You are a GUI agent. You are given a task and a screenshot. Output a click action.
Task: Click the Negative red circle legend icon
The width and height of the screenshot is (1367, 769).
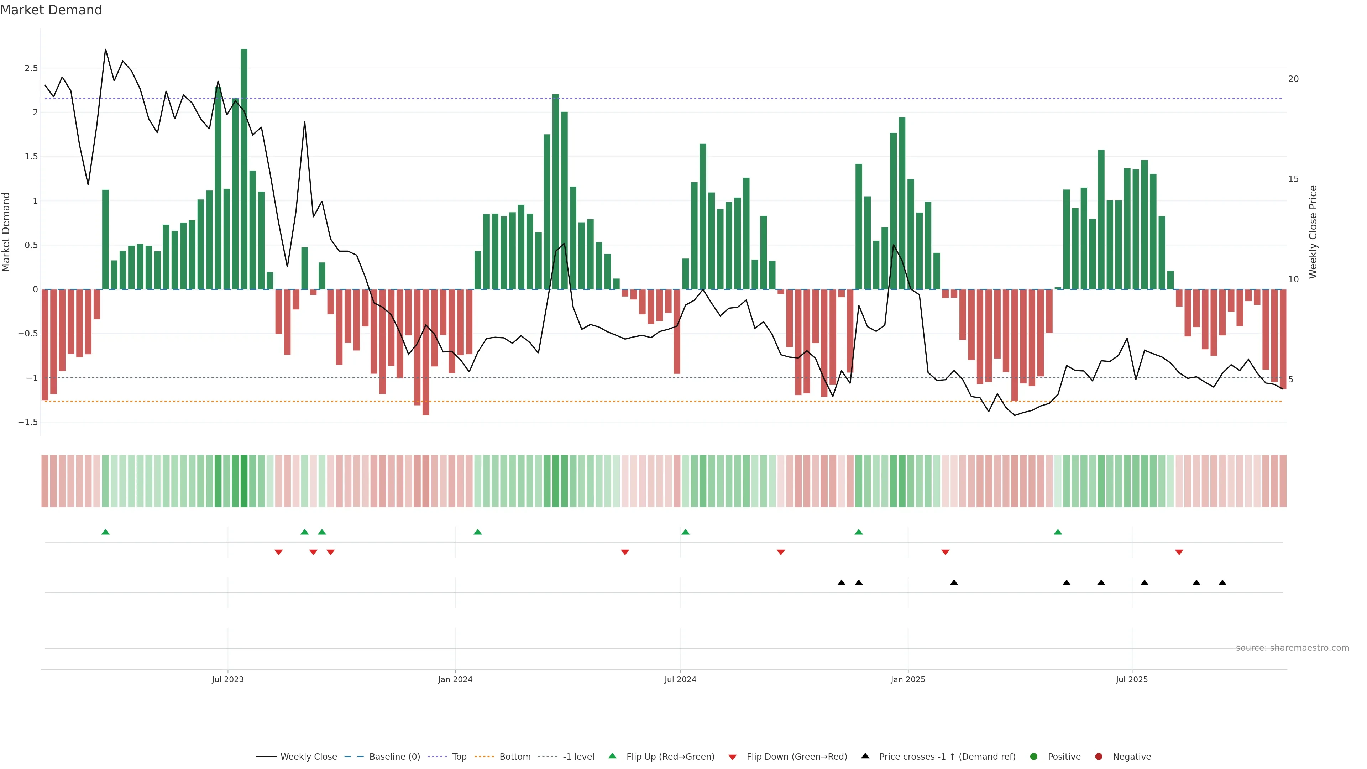tap(1099, 756)
